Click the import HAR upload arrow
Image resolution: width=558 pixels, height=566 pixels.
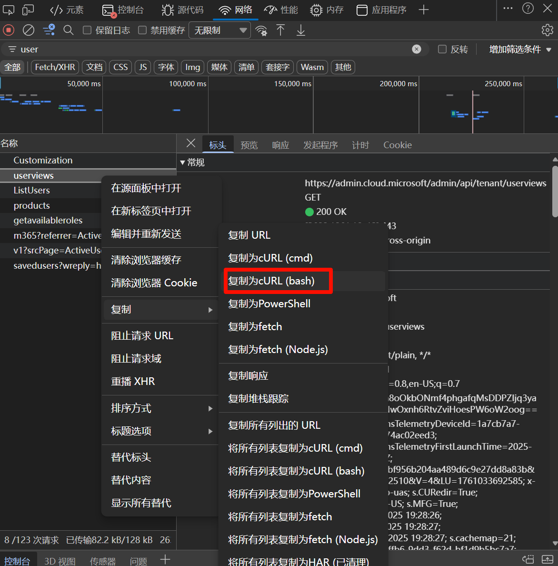280,30
